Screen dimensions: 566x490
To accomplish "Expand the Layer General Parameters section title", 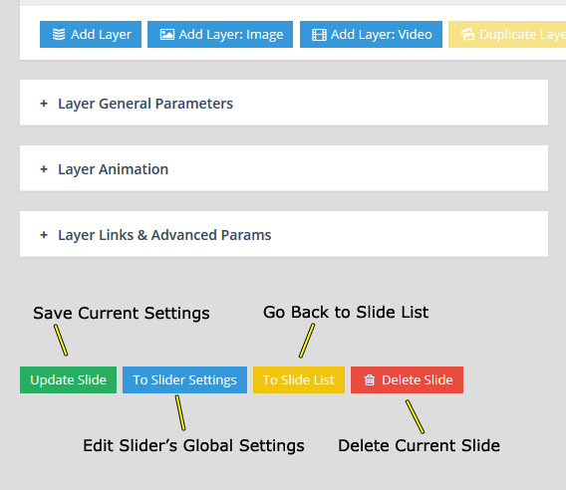I will coord(145,104).
